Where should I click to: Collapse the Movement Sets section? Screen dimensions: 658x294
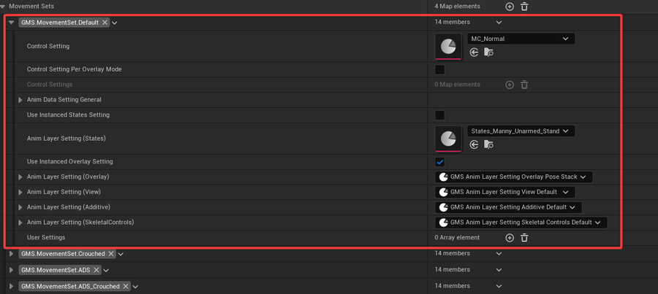click(4, 7)
